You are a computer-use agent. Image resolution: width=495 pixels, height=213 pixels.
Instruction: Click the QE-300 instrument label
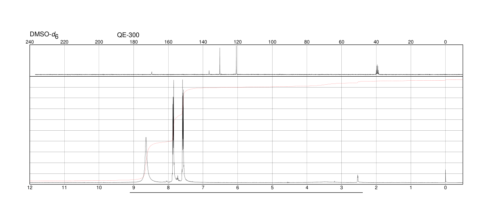click(128, 35)
